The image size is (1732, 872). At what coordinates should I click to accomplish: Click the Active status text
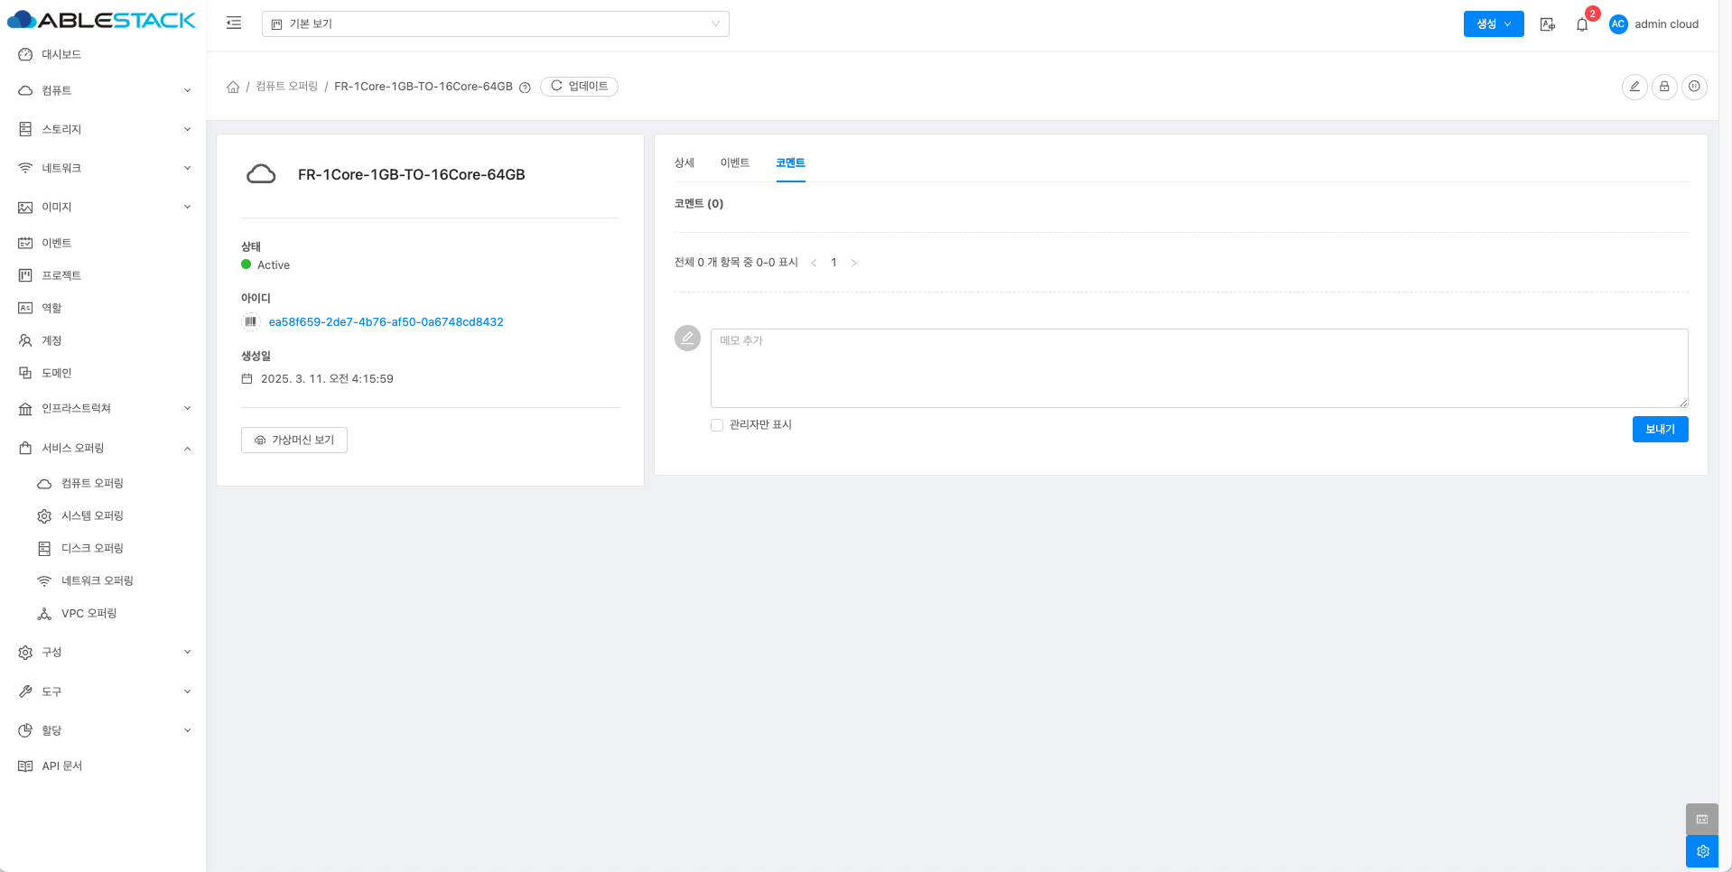[x=274, y=265]
